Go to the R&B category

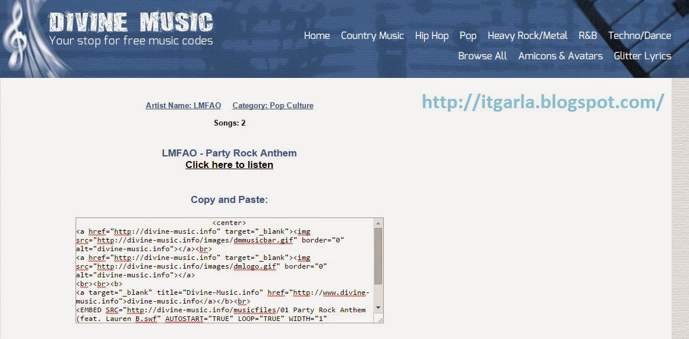click(587, 35)
